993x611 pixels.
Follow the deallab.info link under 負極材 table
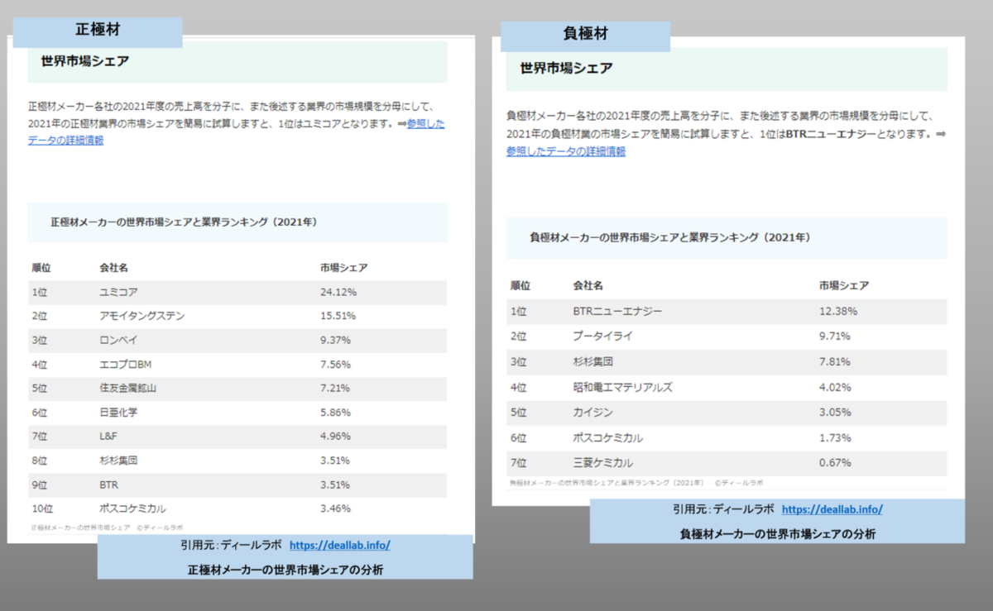832,509
